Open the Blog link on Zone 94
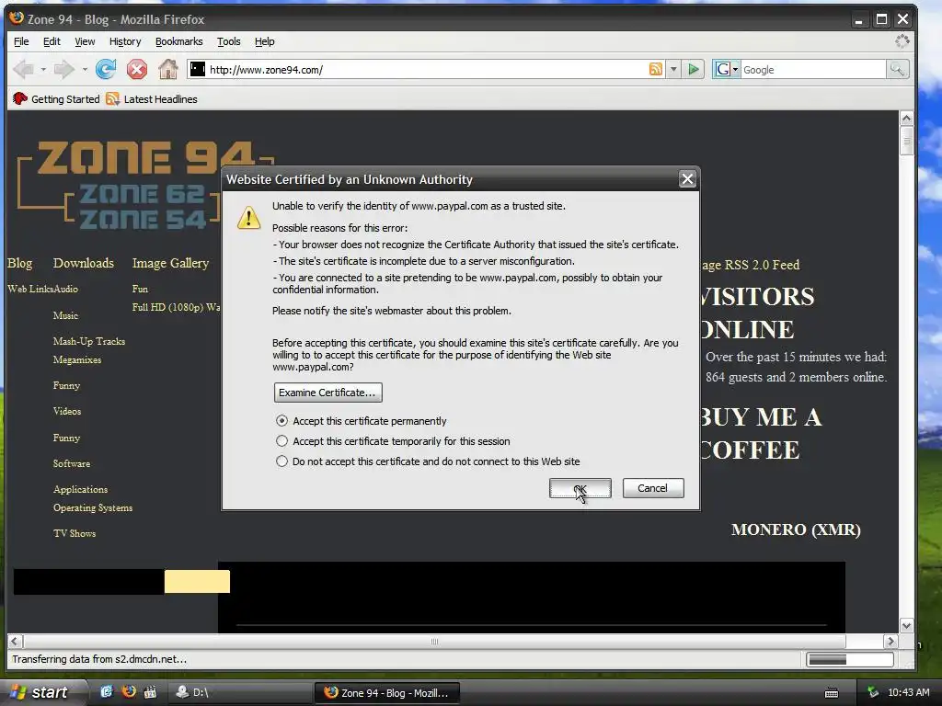The width and height of the screenshot is (942, 706). coord(20,263)
